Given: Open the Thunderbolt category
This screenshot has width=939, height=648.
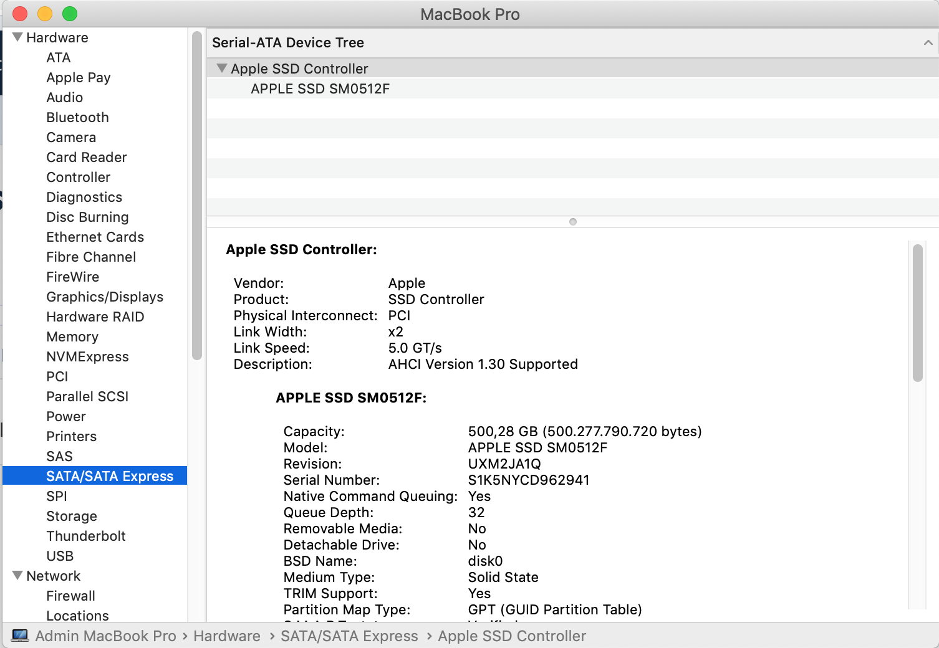Looking at the screenshot, I should point(86,536).
